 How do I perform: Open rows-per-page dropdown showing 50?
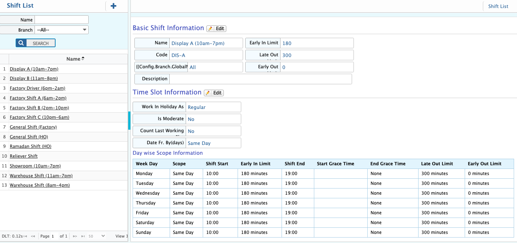coord(97,236)
